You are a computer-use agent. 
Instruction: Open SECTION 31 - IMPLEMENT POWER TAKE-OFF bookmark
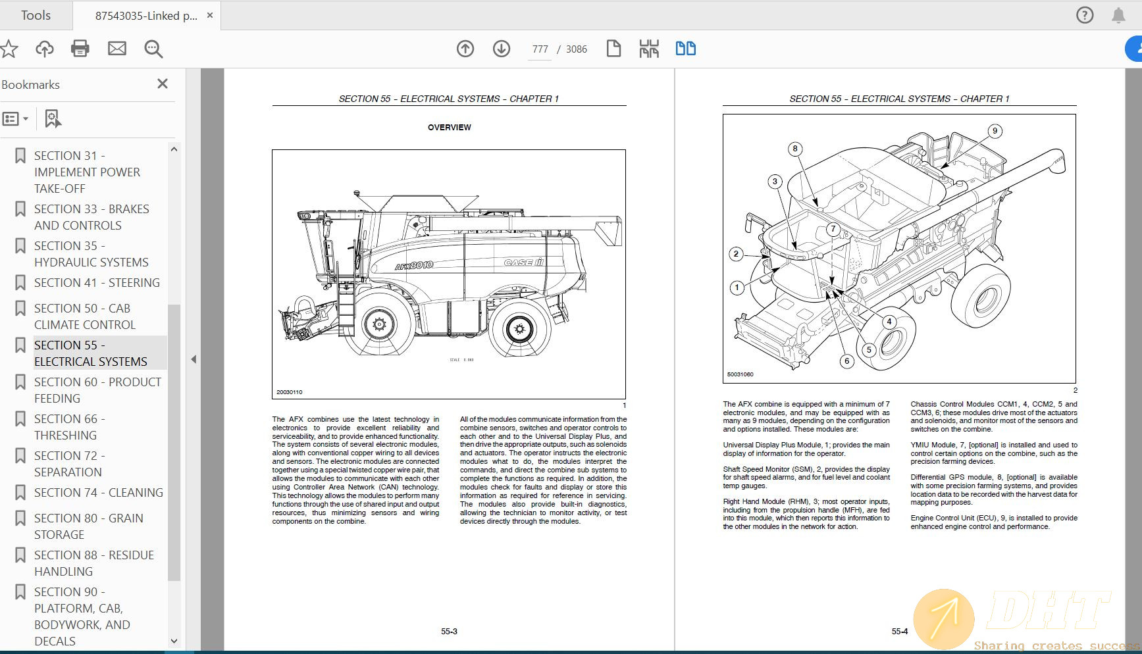(87, 172)
